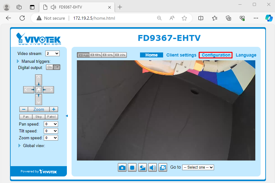
Task: Click the Zoom minus button
Action: pos(23,109)
